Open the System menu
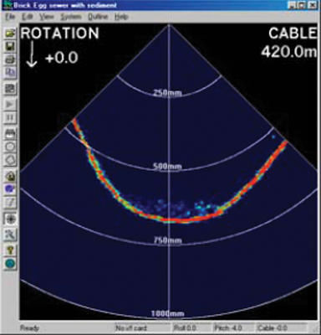This screenshot has width=321, height=335. point(71,17)
